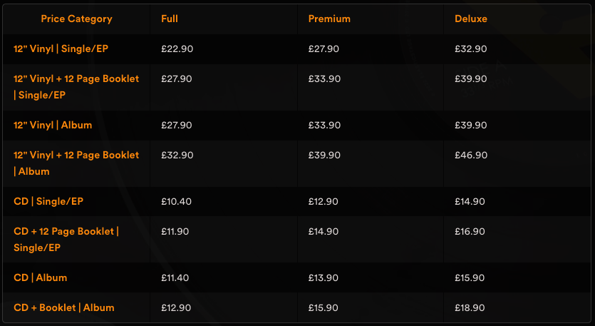The width and height of the screenshot is (595, 326).
Task: Click the £18.90 Deluxe CD booklet album price
Action: pos(470,308)
